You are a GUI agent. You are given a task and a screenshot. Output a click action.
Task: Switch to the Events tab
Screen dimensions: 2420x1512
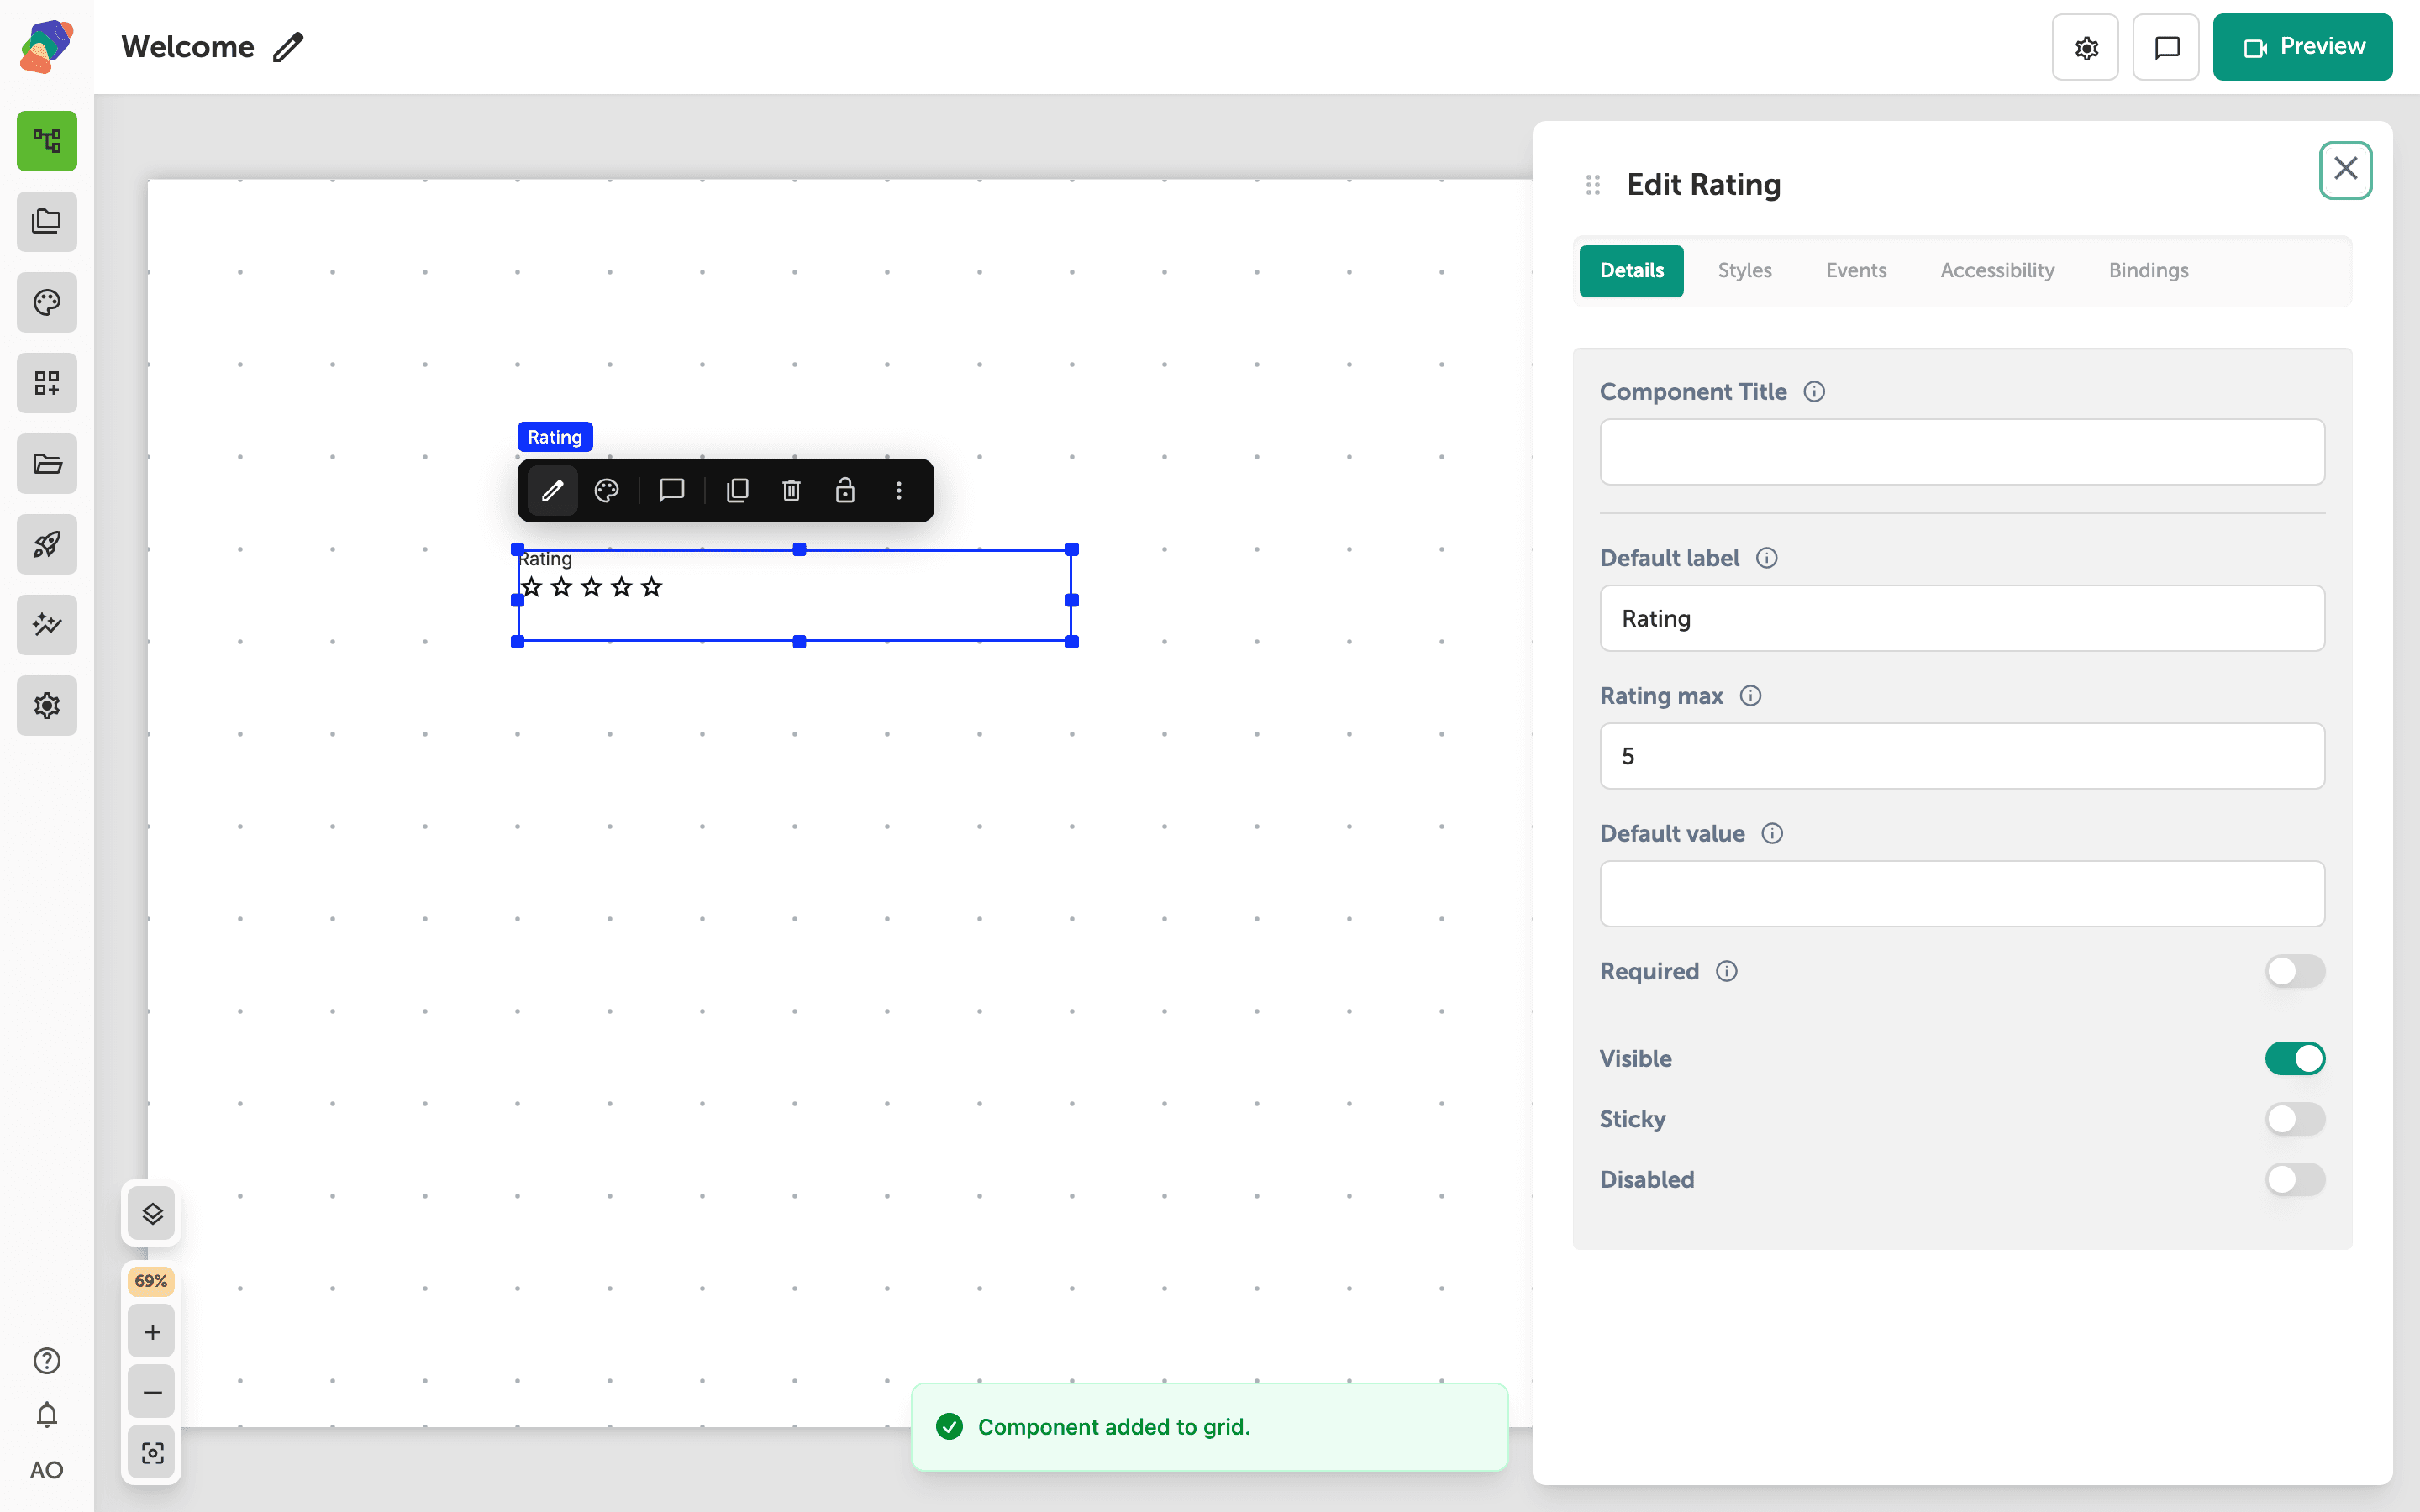(1856, 270)
